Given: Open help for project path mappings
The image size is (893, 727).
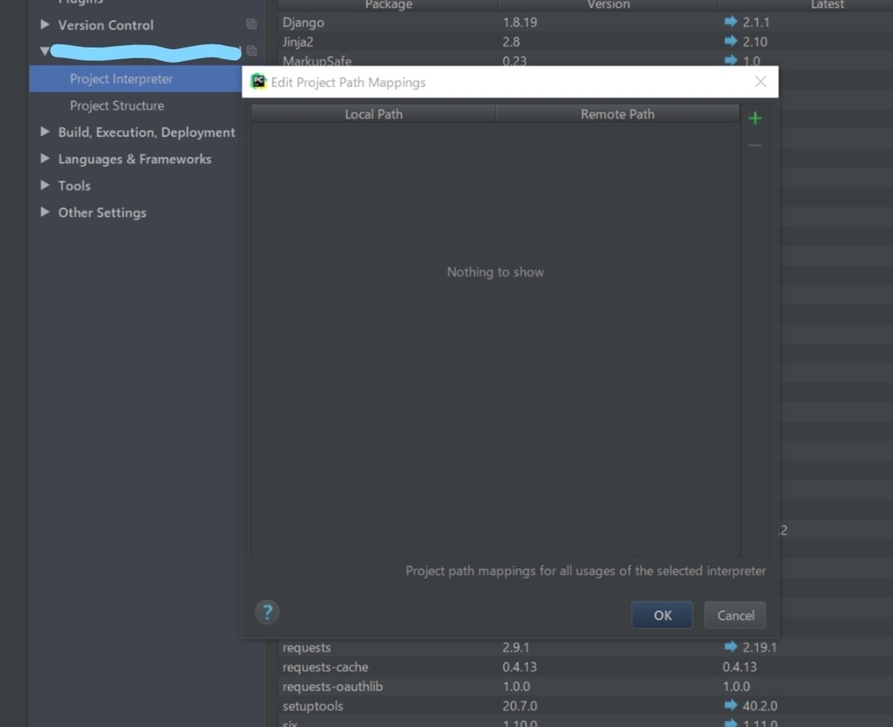Looking at the screenshot, I should click(267, 612).
